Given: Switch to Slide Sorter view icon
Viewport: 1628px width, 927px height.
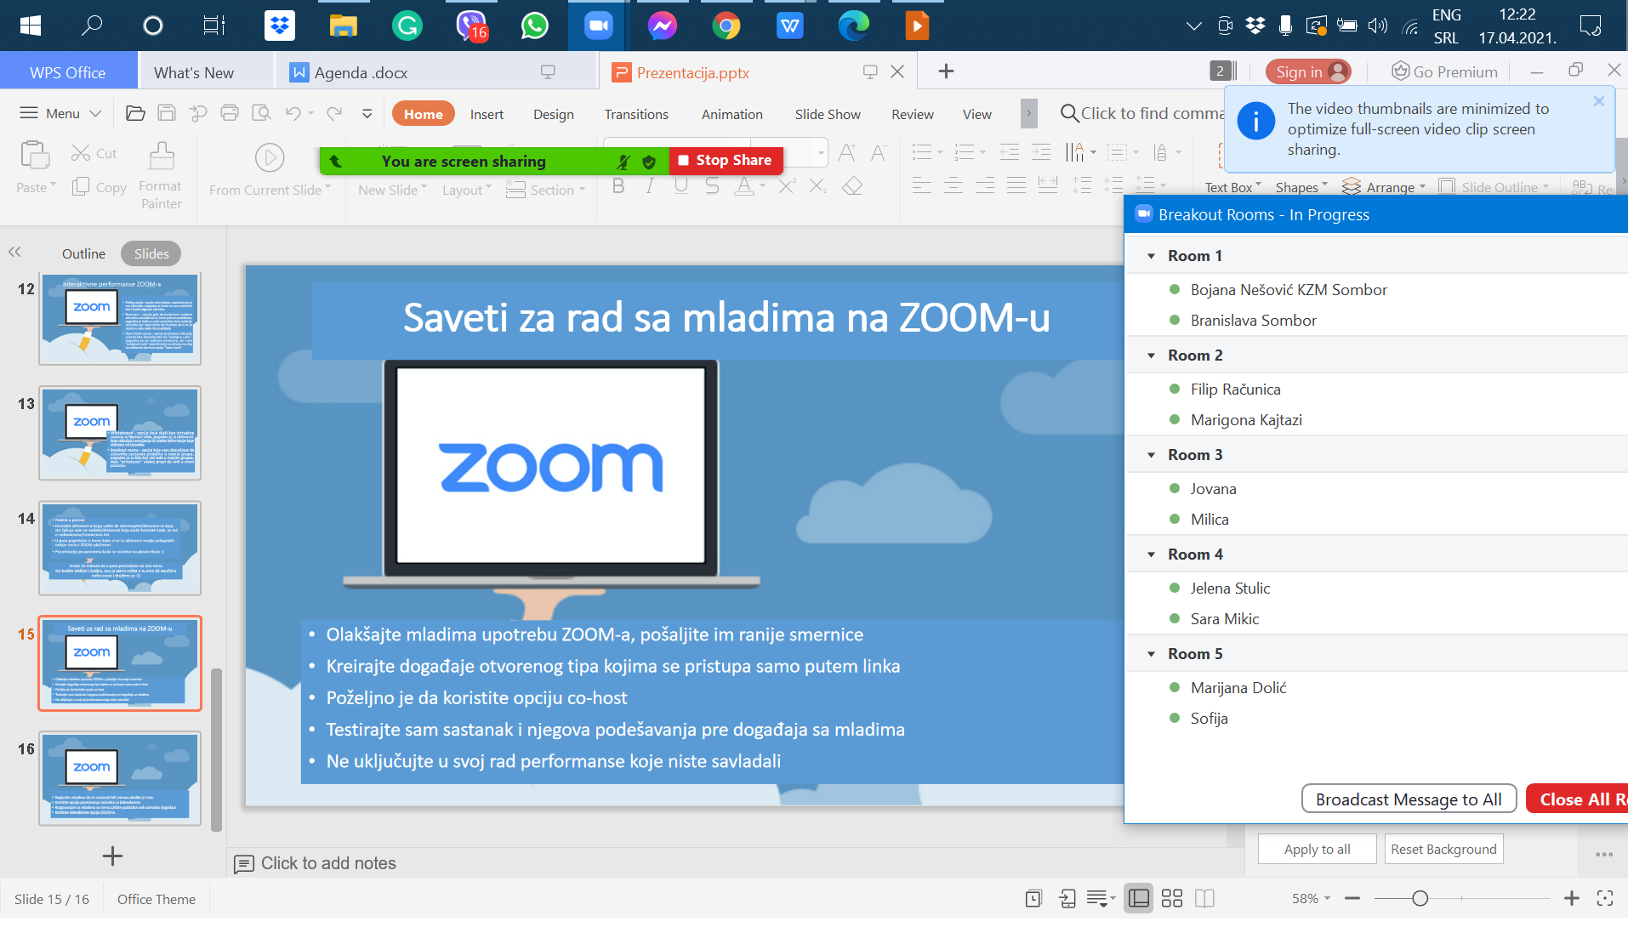Looking at the screenshot, I should click(x=1172, y=898).
